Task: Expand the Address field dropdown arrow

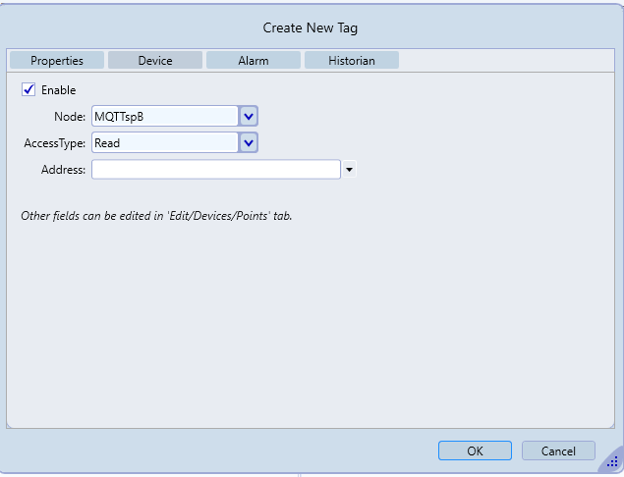Action: [349, 170]
